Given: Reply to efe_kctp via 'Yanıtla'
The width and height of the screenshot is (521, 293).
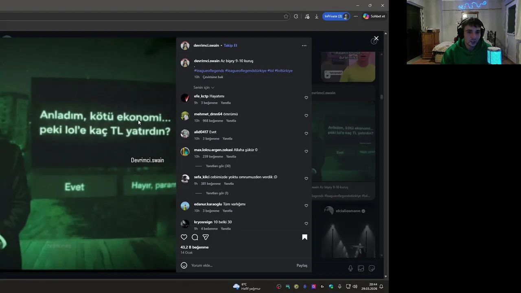Looking at the screenshot, I should [225, 103].
